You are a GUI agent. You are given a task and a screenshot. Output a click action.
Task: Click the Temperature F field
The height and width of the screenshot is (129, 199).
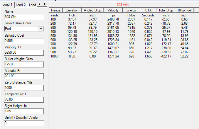pyautogui.click(x=24, y=100)
